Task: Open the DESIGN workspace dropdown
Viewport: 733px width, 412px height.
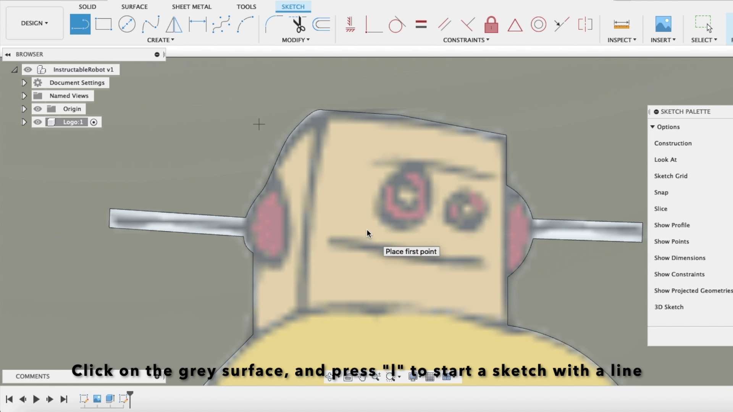Action: (x=34, y=23)
